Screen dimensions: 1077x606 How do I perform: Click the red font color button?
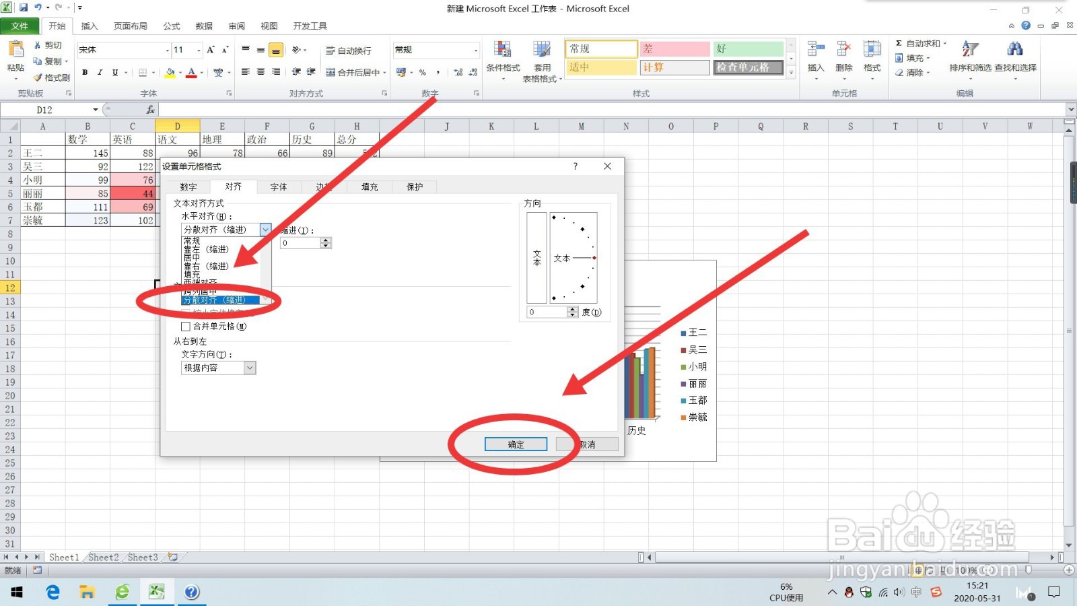[x=191, y=72]
